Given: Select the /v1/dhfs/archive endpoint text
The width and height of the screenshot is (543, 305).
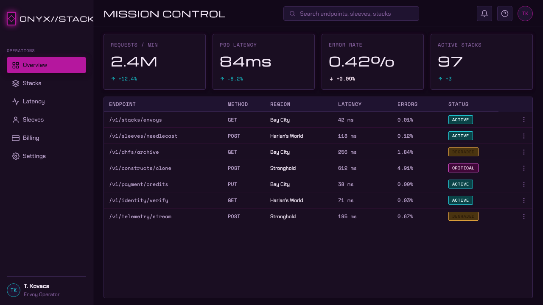Looking at the screenshot, I should tap(134, 152).
